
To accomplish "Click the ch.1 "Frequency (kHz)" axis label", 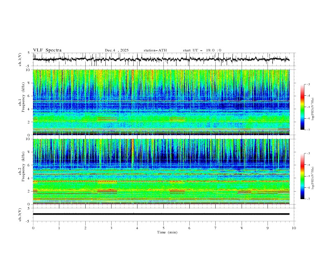I will pyautogui.click(x=23, y=97).
